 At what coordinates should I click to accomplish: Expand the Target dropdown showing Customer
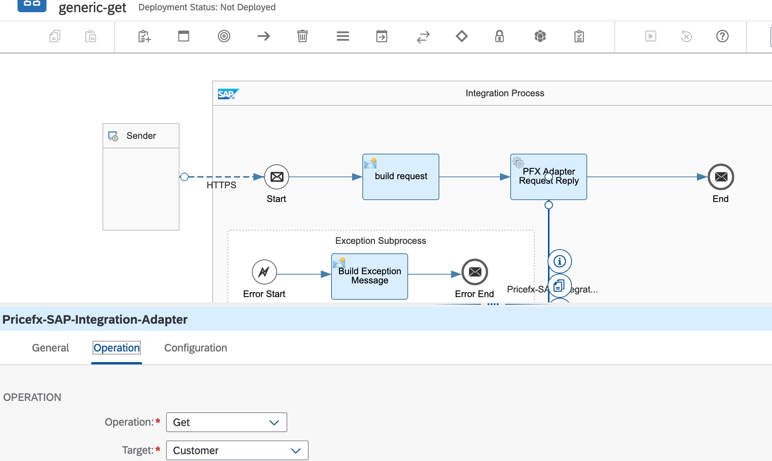click(237, 450)
